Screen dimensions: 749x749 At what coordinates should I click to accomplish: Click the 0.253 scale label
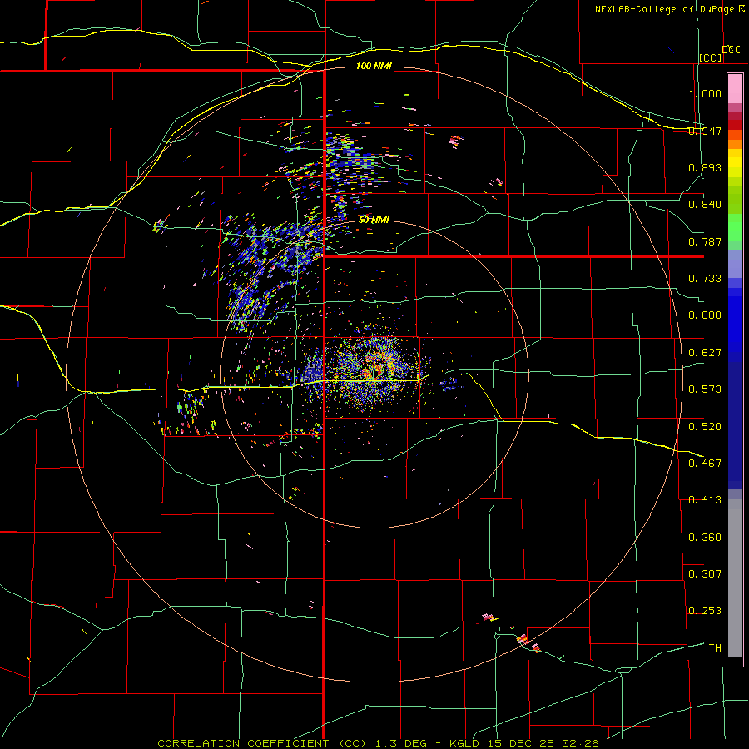pos(705,611)
